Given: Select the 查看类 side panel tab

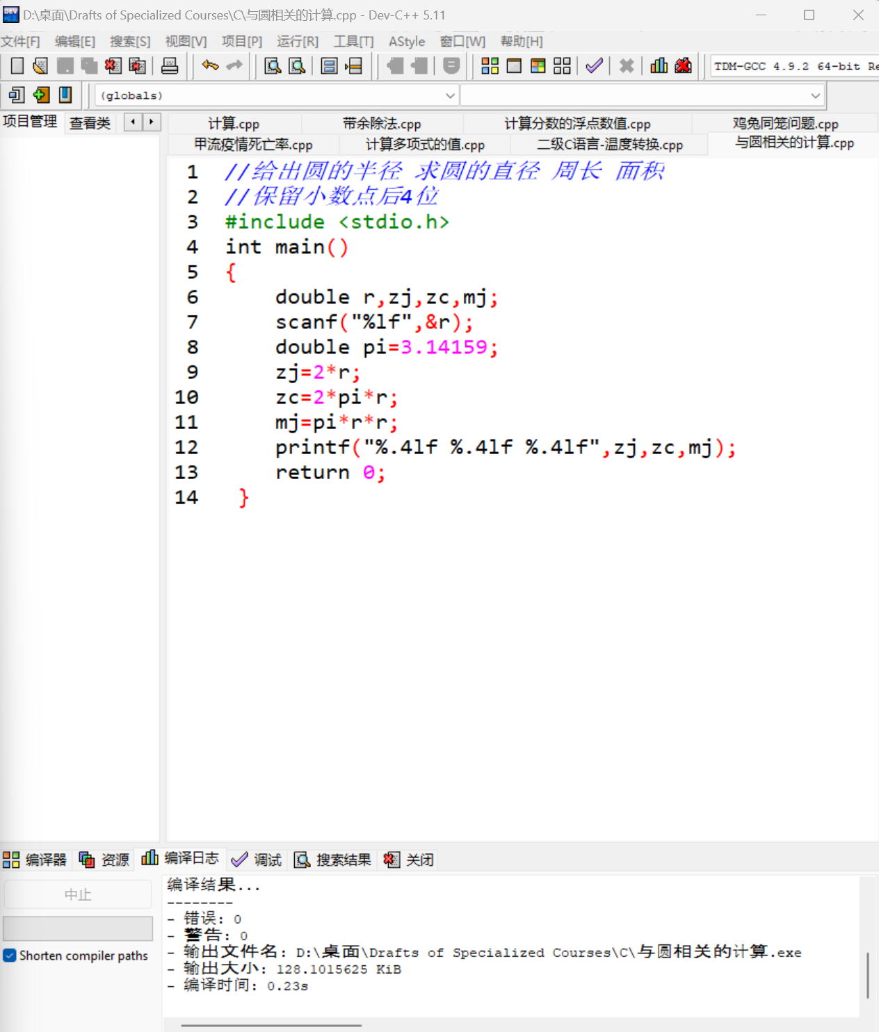Looking at the screenshot, I should [90, 123].
